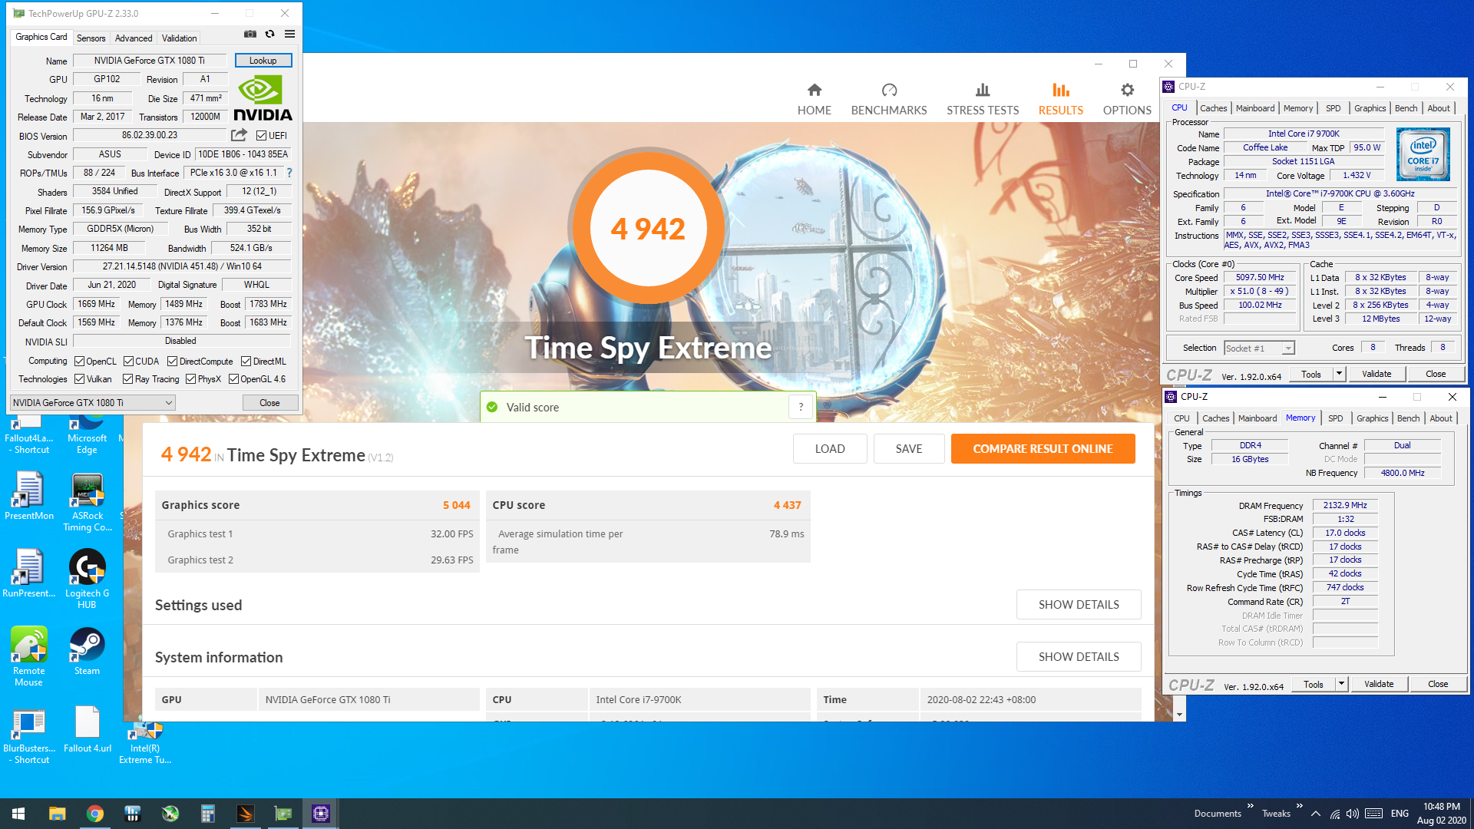Screen dimensions: 1474x829
Task: Open Intel Extreme Tuning desktop icon
Action: point(145,741)
